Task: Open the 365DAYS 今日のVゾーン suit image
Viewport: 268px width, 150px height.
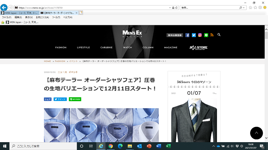Action: [194, 120]
